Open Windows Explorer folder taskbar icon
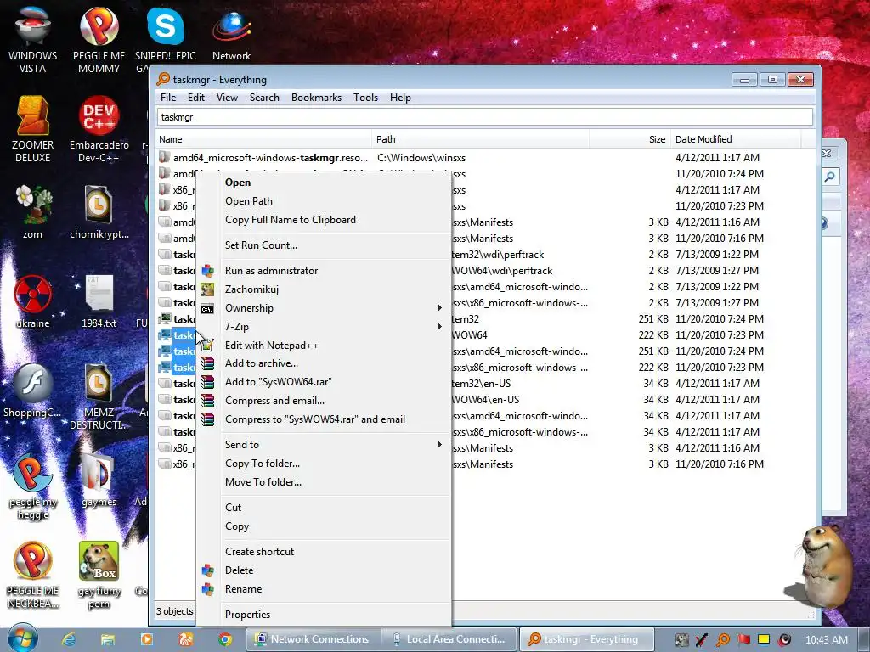The height and width of the screenshot is (652, 870). [x=108, y=639]
